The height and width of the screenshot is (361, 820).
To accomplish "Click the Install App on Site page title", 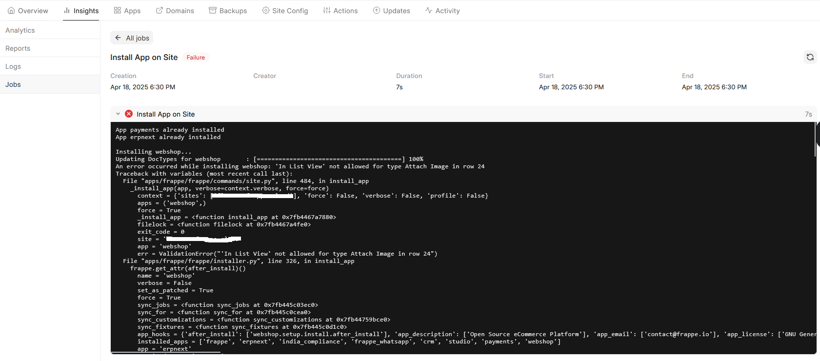I will [144, 57].
